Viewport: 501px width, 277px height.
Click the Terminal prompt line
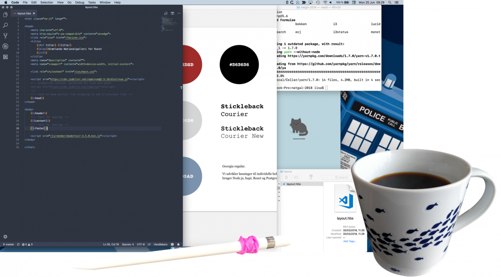coord(302,88)
